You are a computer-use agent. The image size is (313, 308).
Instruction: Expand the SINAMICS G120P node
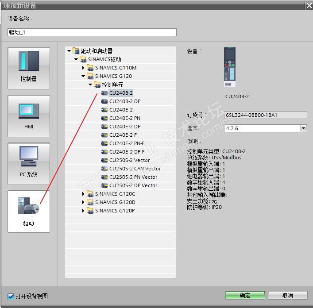[83, 211]
